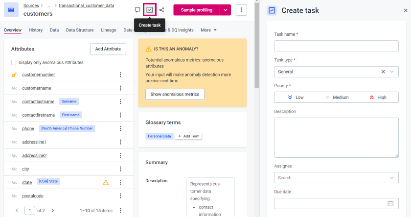Go to next page of attributes
The image size is (411, 217).
[52, 210]
